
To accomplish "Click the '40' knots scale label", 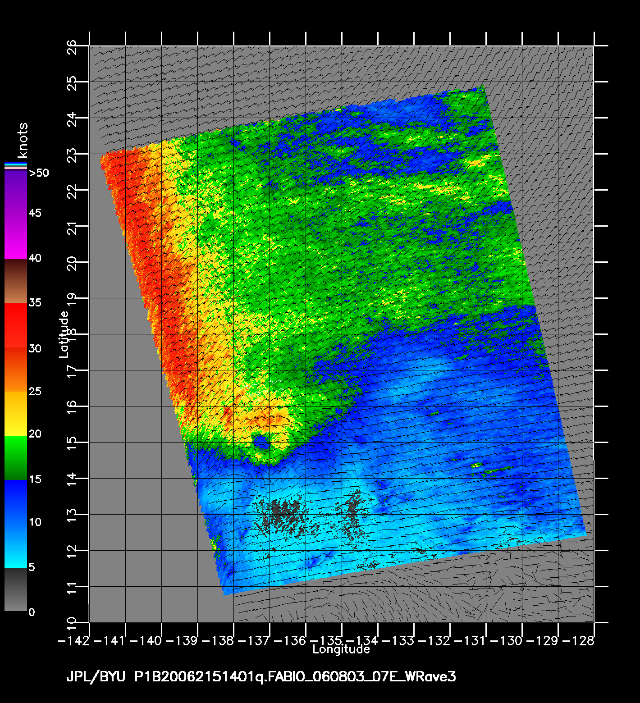I will (35, 258).
